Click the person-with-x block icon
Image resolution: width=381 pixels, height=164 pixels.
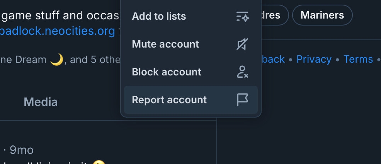(x=242, y=72)
